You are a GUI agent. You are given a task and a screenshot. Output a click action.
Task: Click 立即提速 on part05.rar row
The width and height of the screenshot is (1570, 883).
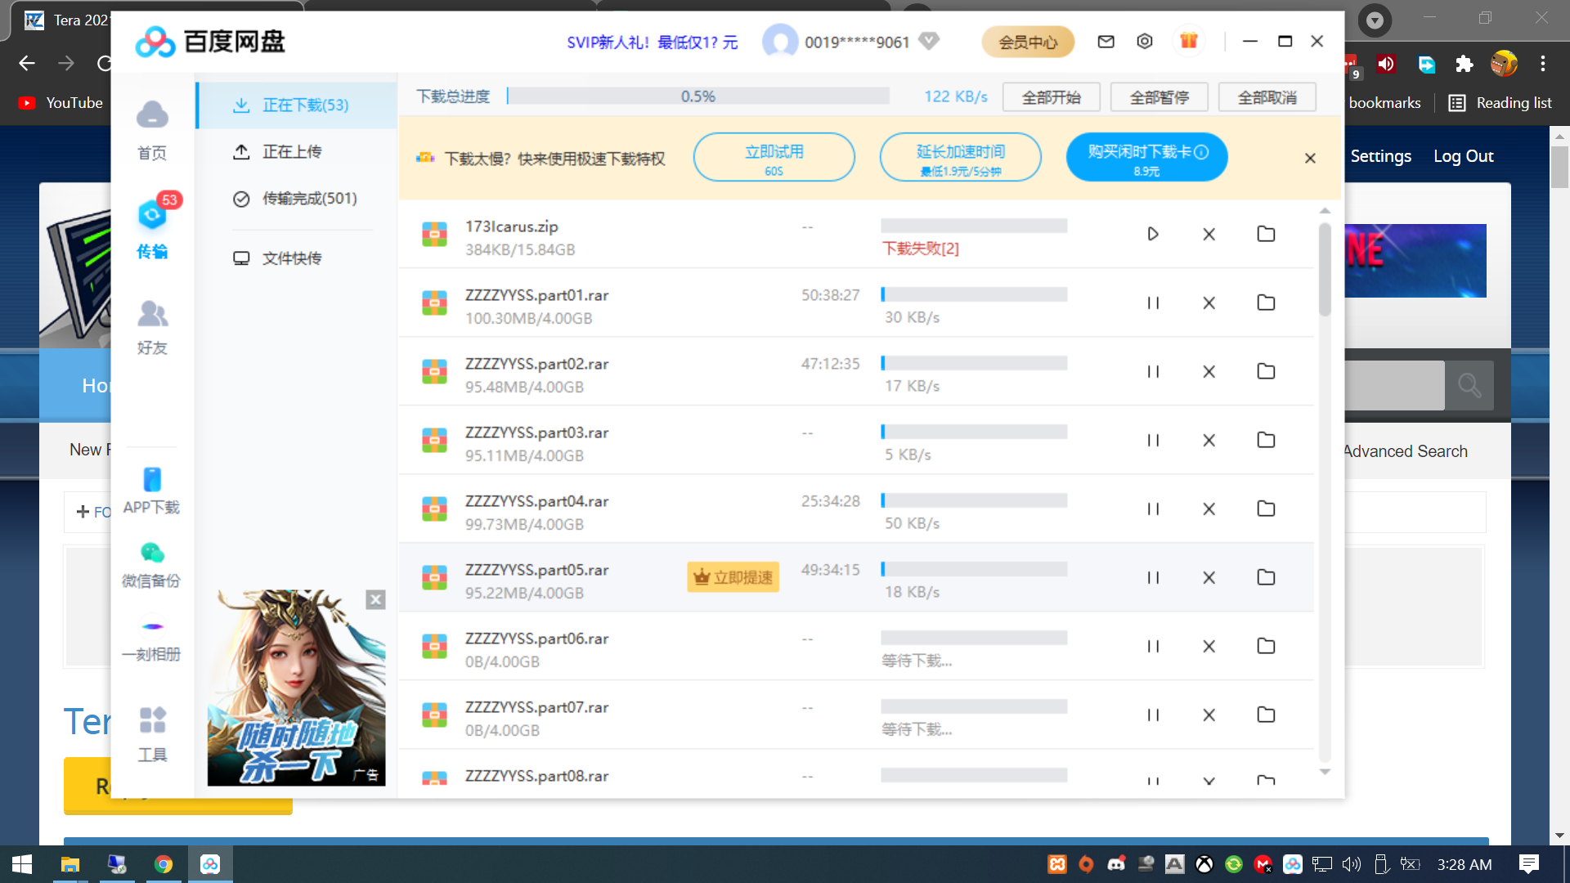733,577
